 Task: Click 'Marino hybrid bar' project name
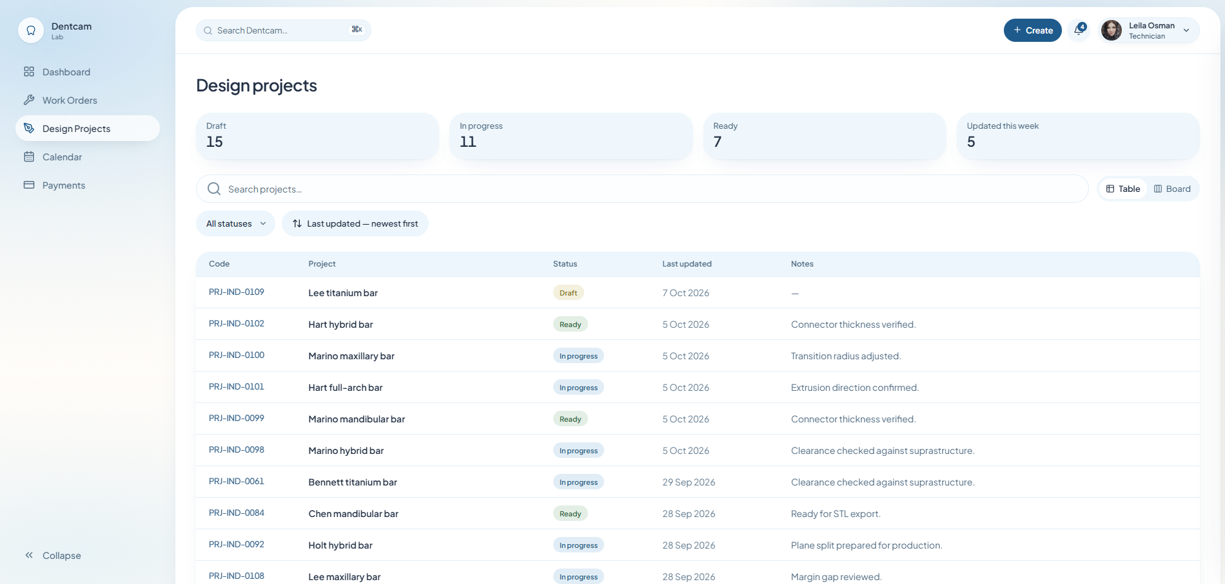(346, 451)
